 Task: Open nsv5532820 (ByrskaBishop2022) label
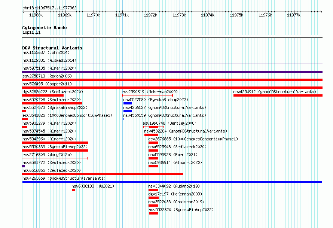click(181, 210)
